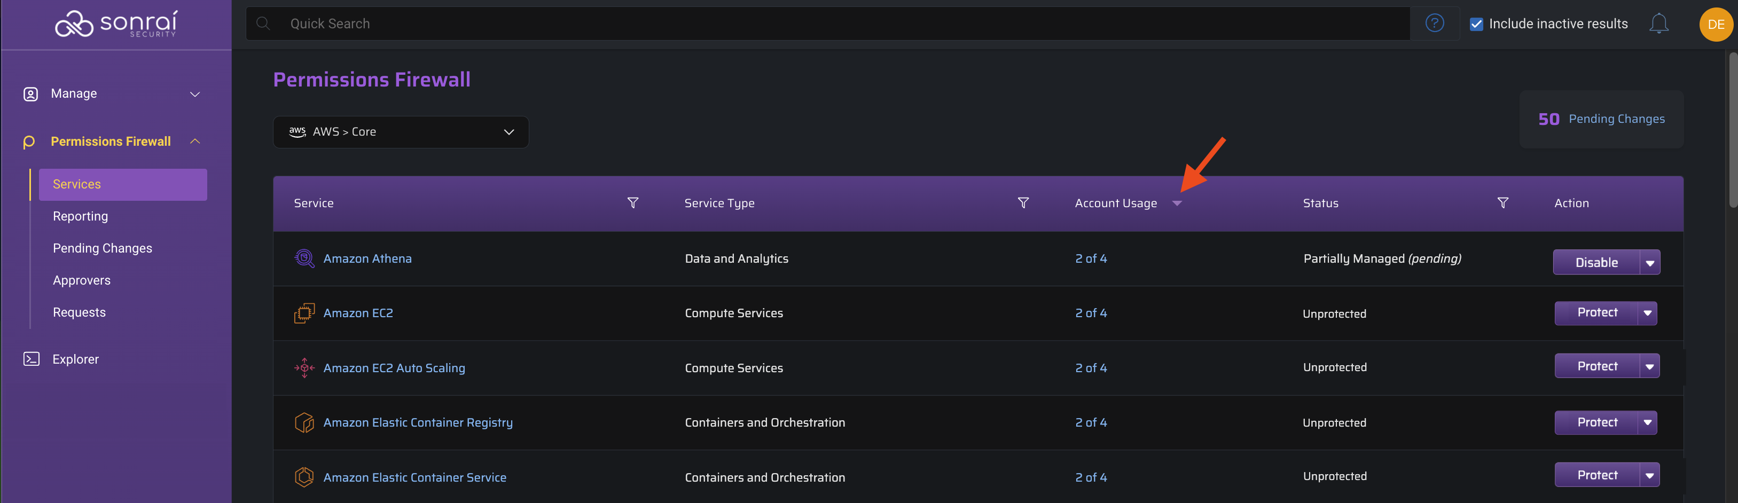Click the Explorer terminal icon
The height and width of the screenshot is (503, 1738).
click(x=31, y=359)
